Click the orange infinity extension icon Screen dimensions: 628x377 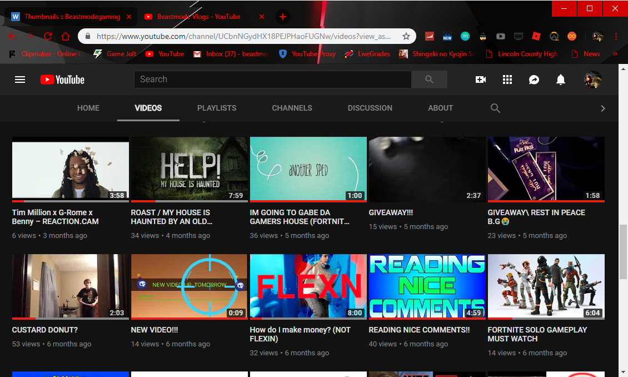click(x=572, y=37)
